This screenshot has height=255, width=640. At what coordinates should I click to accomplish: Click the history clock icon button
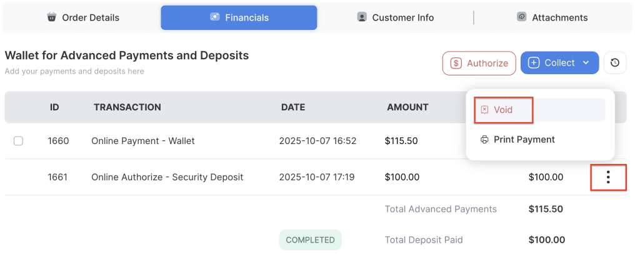coord(615,63)
